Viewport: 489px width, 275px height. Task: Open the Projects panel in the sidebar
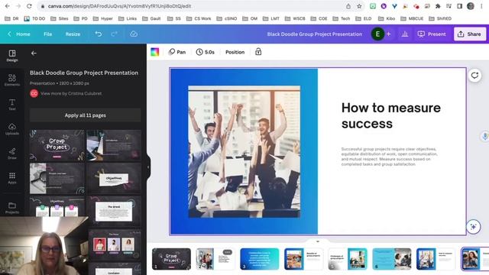12,208
